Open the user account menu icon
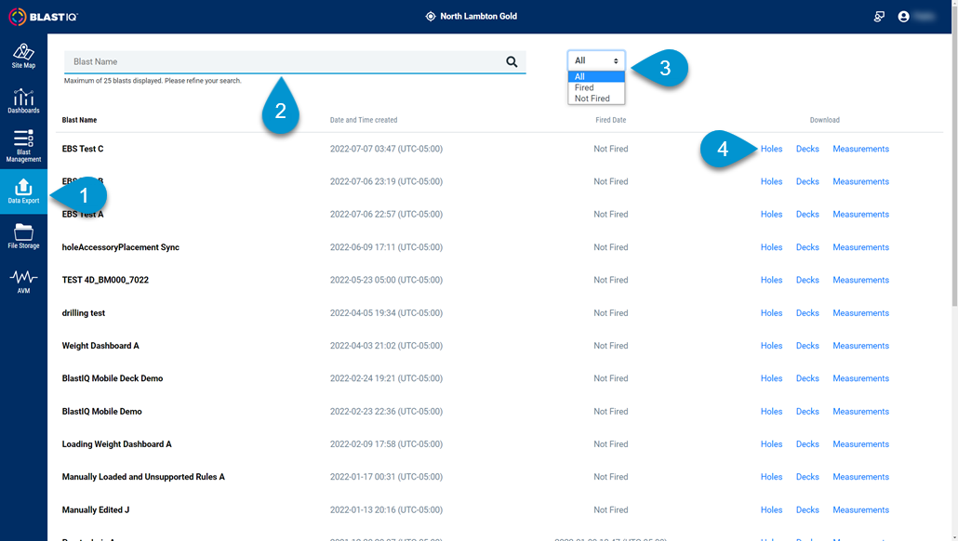The height and width of the screenshot is (541, 958). (x=904, y=17)
